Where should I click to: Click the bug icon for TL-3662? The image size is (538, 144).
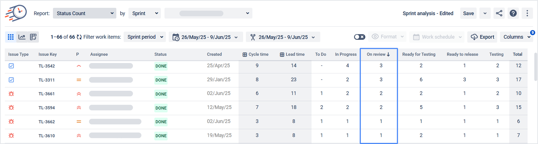tap(11, 122)
